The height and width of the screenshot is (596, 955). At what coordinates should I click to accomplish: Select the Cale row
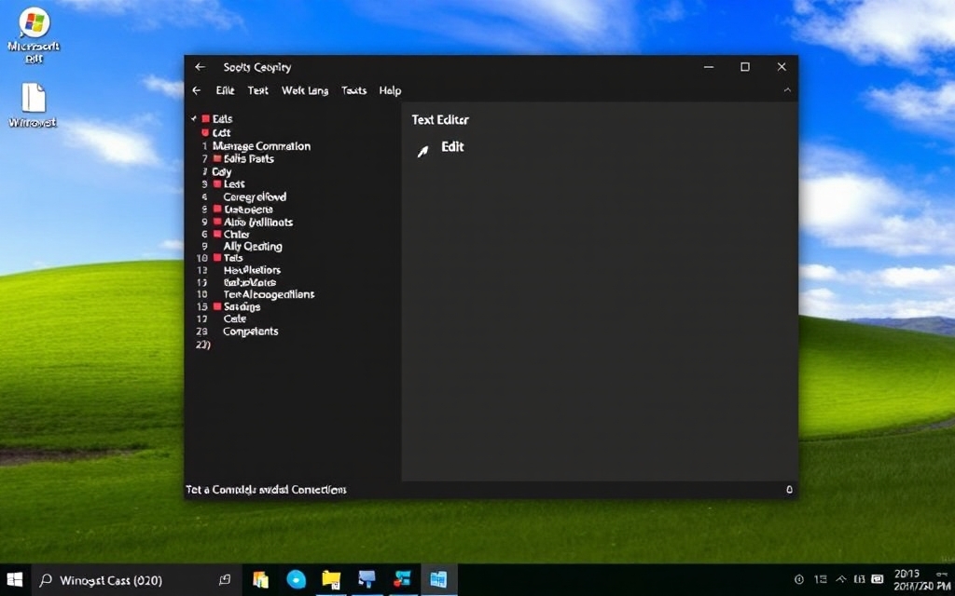click(x=234, y=318)
